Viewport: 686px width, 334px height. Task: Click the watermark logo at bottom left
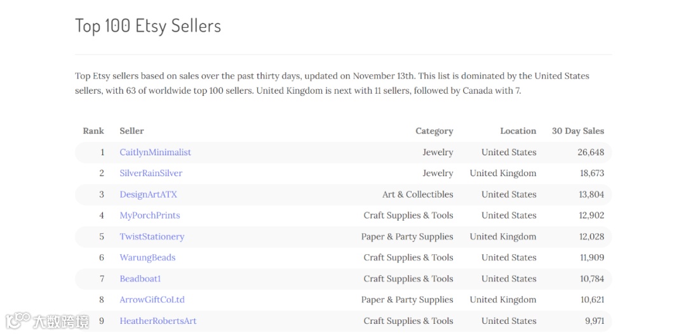coord(47,321)
